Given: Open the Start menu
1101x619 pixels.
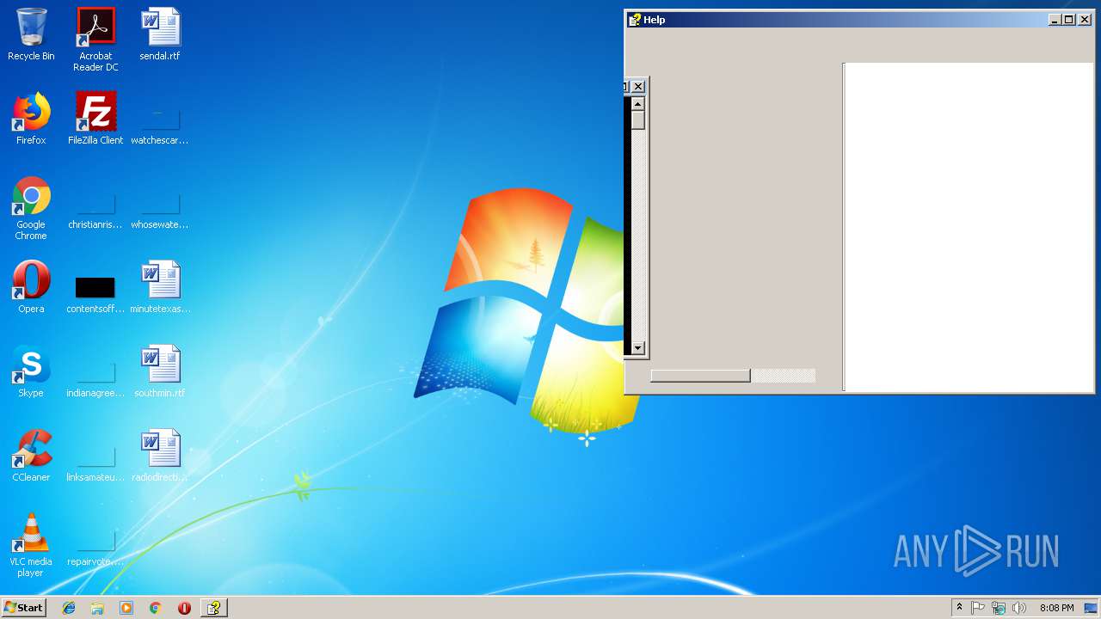Looking at the screenshot, I should [23, 608].
